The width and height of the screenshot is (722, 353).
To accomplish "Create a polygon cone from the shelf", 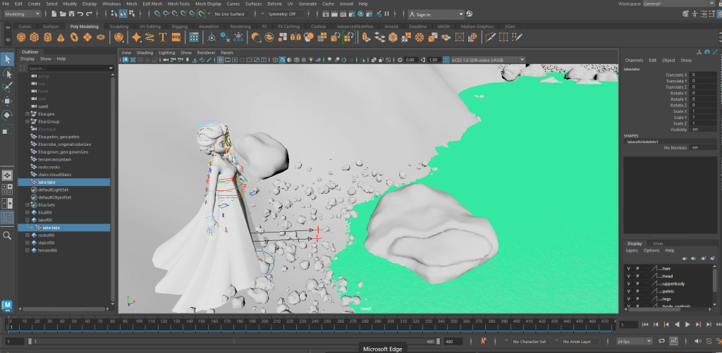I will 61,37.
